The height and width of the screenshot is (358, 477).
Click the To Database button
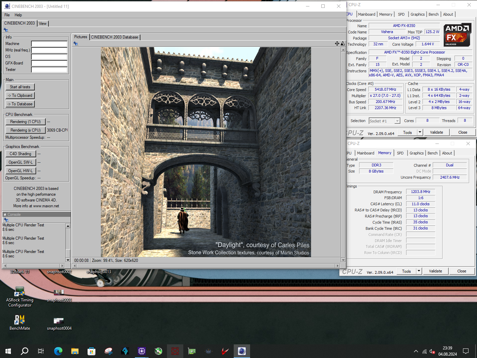[x=20, y=104]
